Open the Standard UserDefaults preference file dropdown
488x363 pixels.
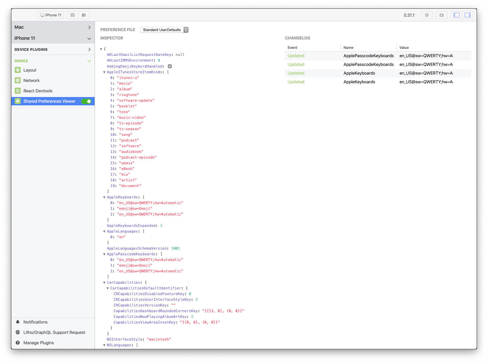point(164,30)
